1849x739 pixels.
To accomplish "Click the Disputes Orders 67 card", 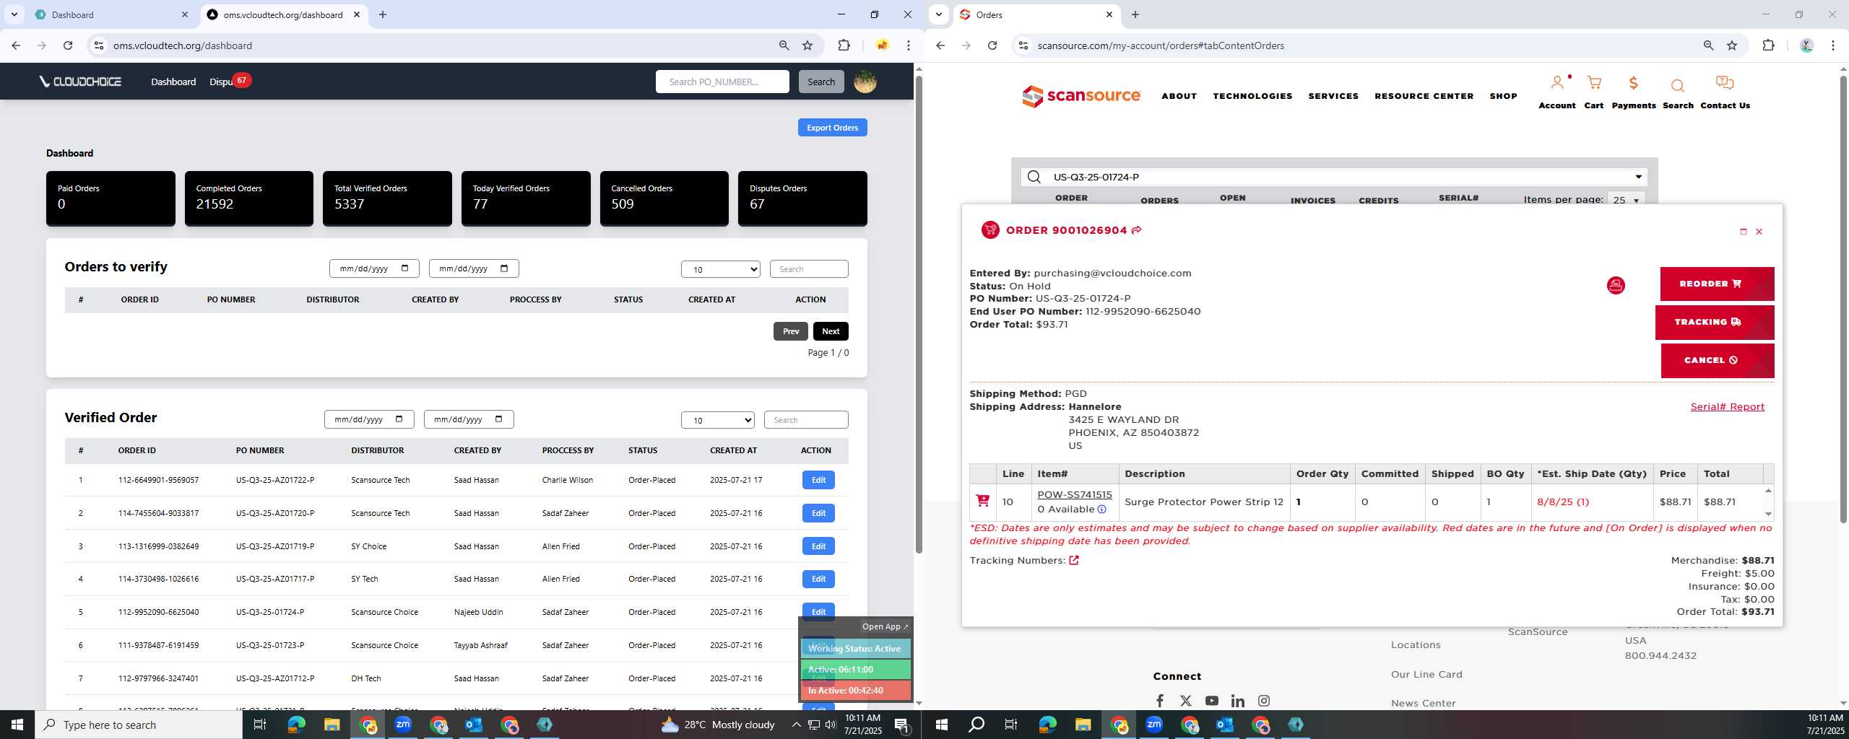I will pos(802,198).
